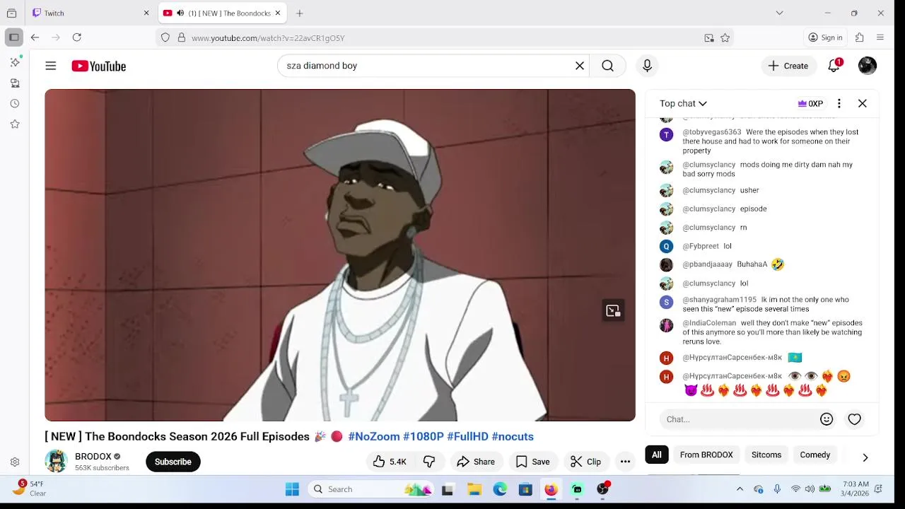Viewport: 905px width, 509px height.
Task: Open live chat more options menu
Action: tap(839, 103)
